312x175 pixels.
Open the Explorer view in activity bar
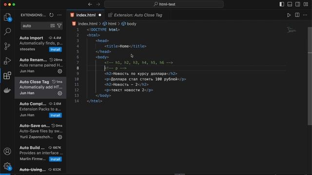click(x=7, y=17)
